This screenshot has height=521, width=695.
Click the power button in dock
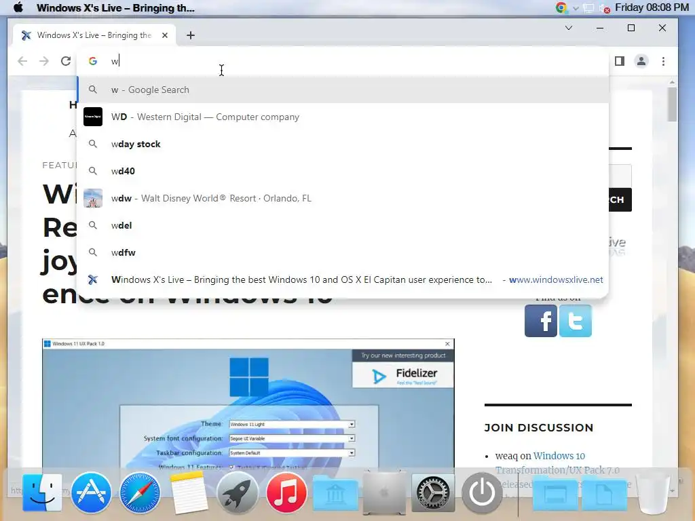tap(482, 493)
